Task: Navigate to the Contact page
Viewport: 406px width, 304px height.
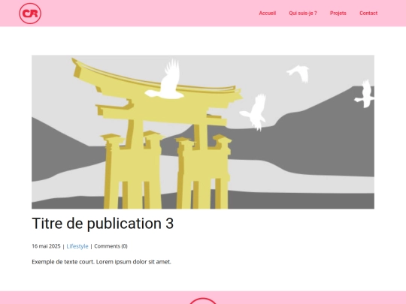Action: [x=368, y=14]
